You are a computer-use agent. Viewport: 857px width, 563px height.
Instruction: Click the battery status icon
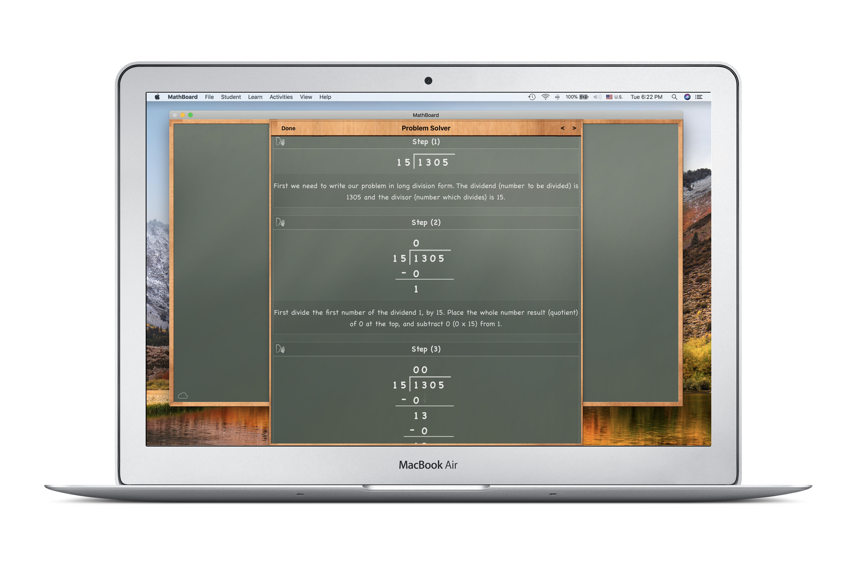point(584,97)
